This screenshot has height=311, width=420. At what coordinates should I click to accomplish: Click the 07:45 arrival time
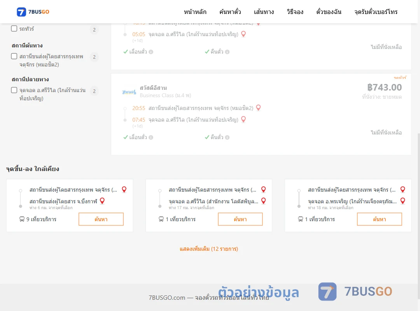click(139, 120)
